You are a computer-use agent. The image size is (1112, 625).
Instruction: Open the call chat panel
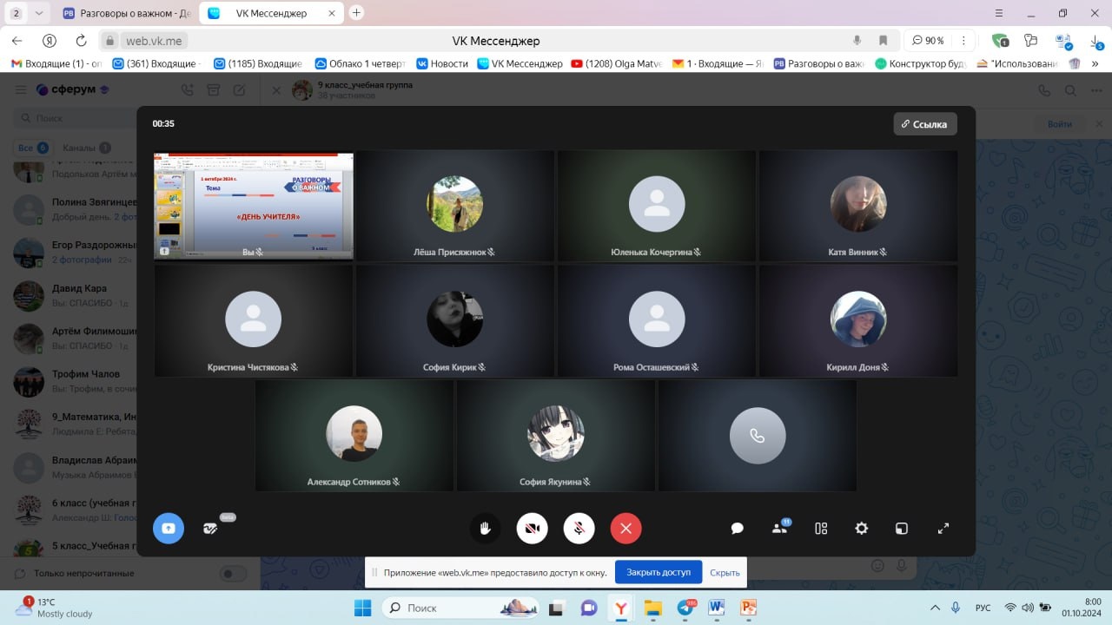tap(738, 528)
